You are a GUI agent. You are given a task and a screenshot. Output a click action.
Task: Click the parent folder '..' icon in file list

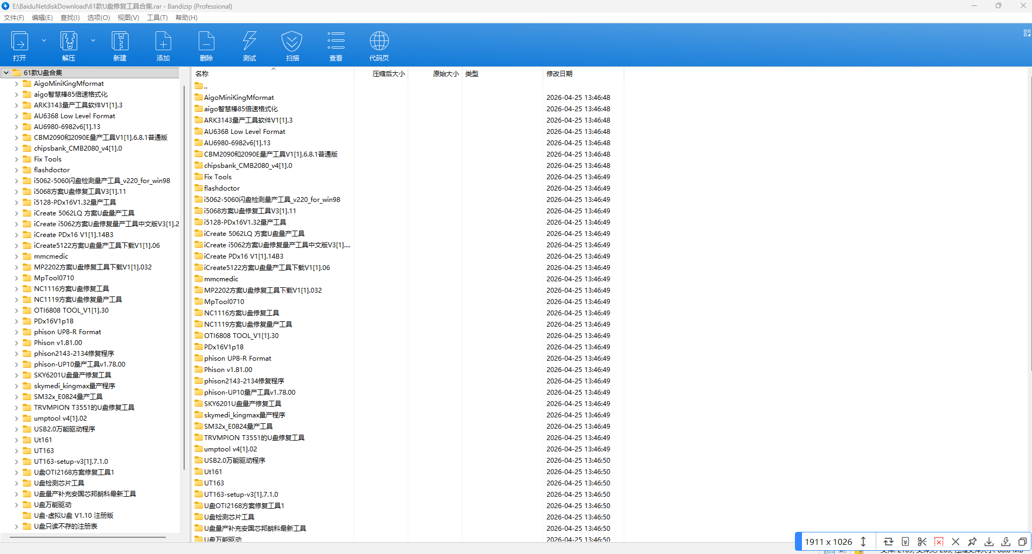click(199, 86)
